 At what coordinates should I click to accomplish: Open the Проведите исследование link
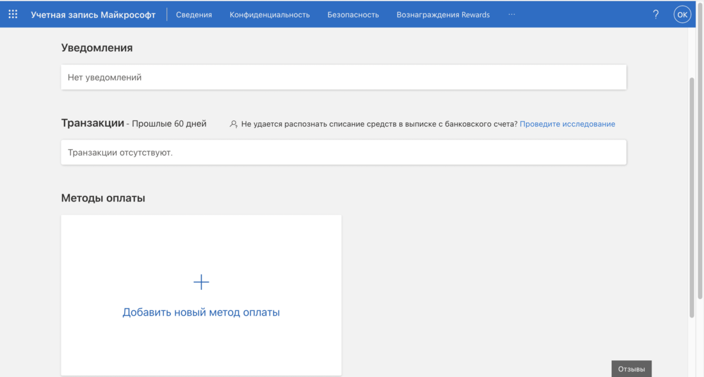pos(568,124)
